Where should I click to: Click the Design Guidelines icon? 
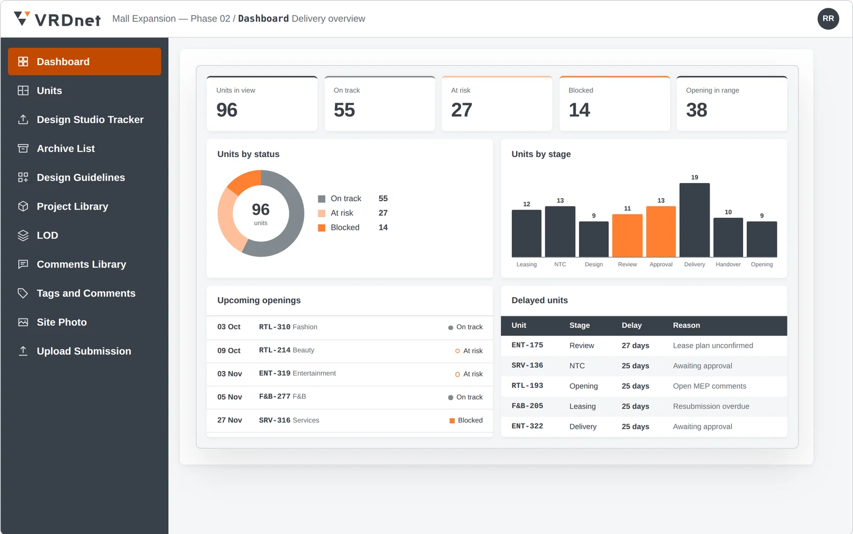[x=23, y=177]
